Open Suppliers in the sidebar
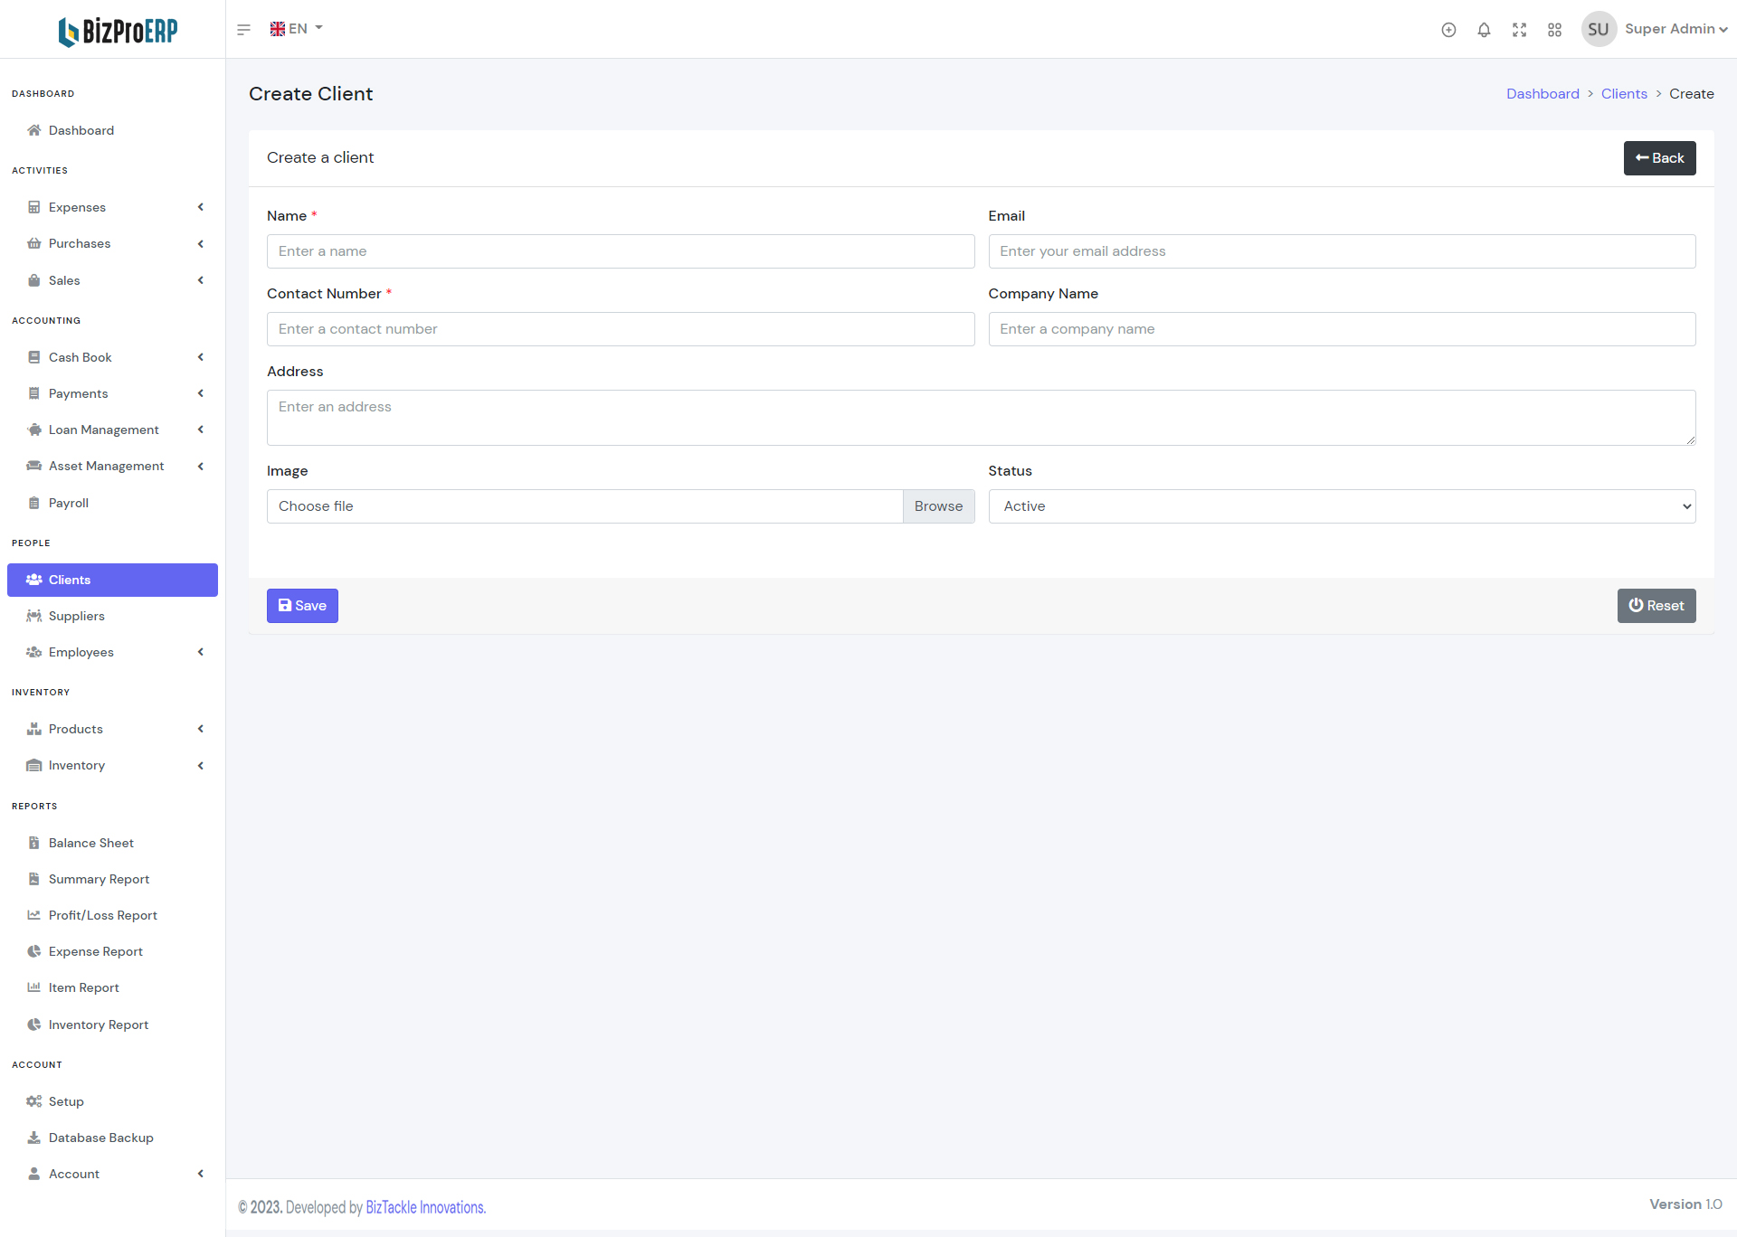The height and width of the screenshot is (1237, 1737). pyautogui.click(x=77, y=616)
